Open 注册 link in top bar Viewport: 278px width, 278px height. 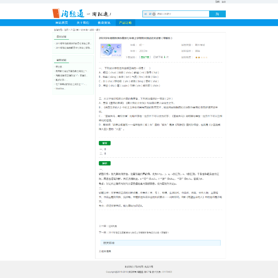click(224, 2)
